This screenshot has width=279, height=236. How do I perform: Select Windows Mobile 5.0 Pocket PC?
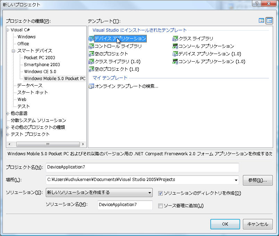click(54, 79)
